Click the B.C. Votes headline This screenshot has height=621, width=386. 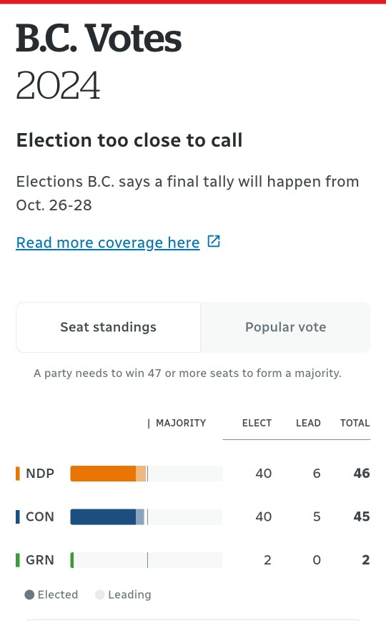(x=99, y=39)
